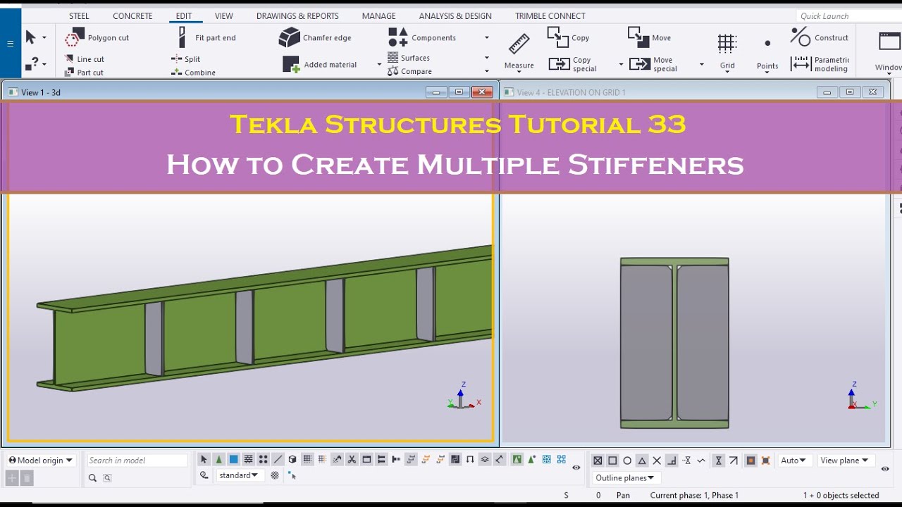Image resolution: width=902 pixels, height=507 pixels.
Task: Click the 'Current phase: 1, Phase 1' status text
Action: [694, 496]
